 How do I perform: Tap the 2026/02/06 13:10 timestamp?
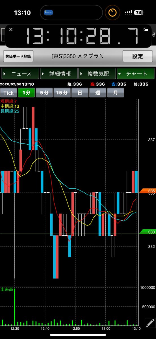[17, 84]
